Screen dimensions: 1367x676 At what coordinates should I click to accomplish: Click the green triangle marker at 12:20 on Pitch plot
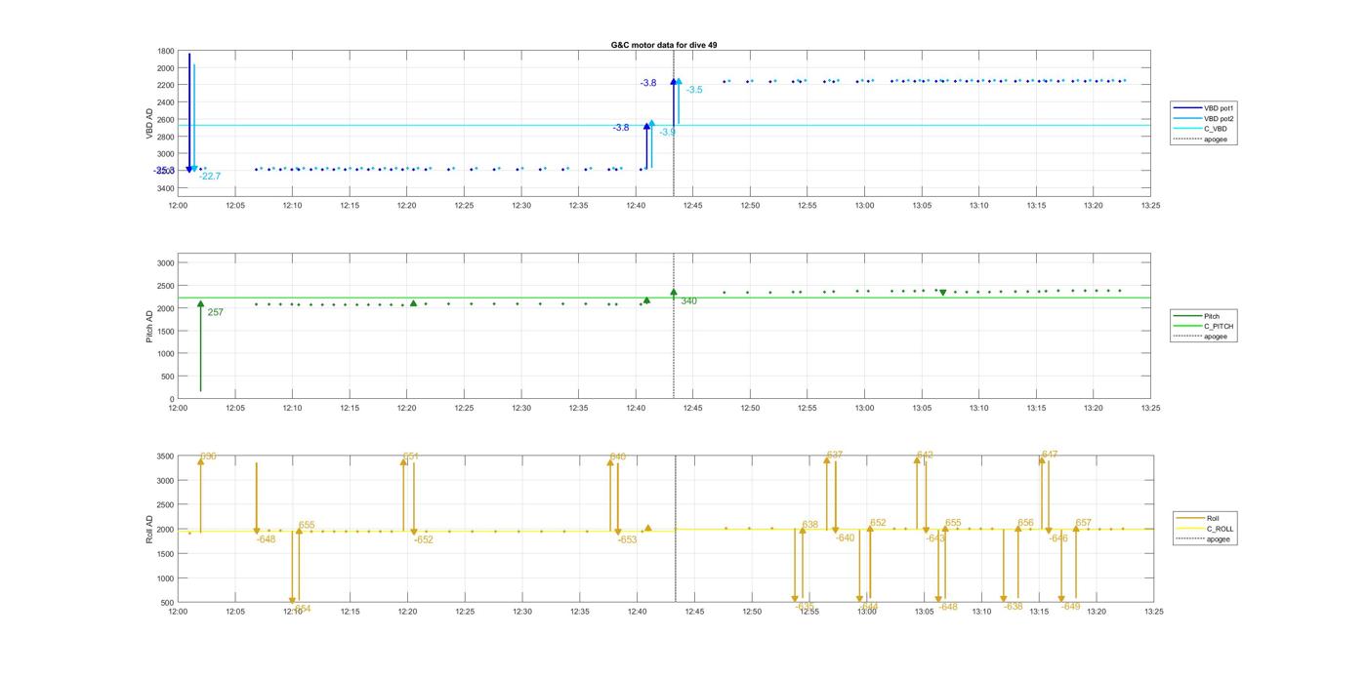[414, 303]
